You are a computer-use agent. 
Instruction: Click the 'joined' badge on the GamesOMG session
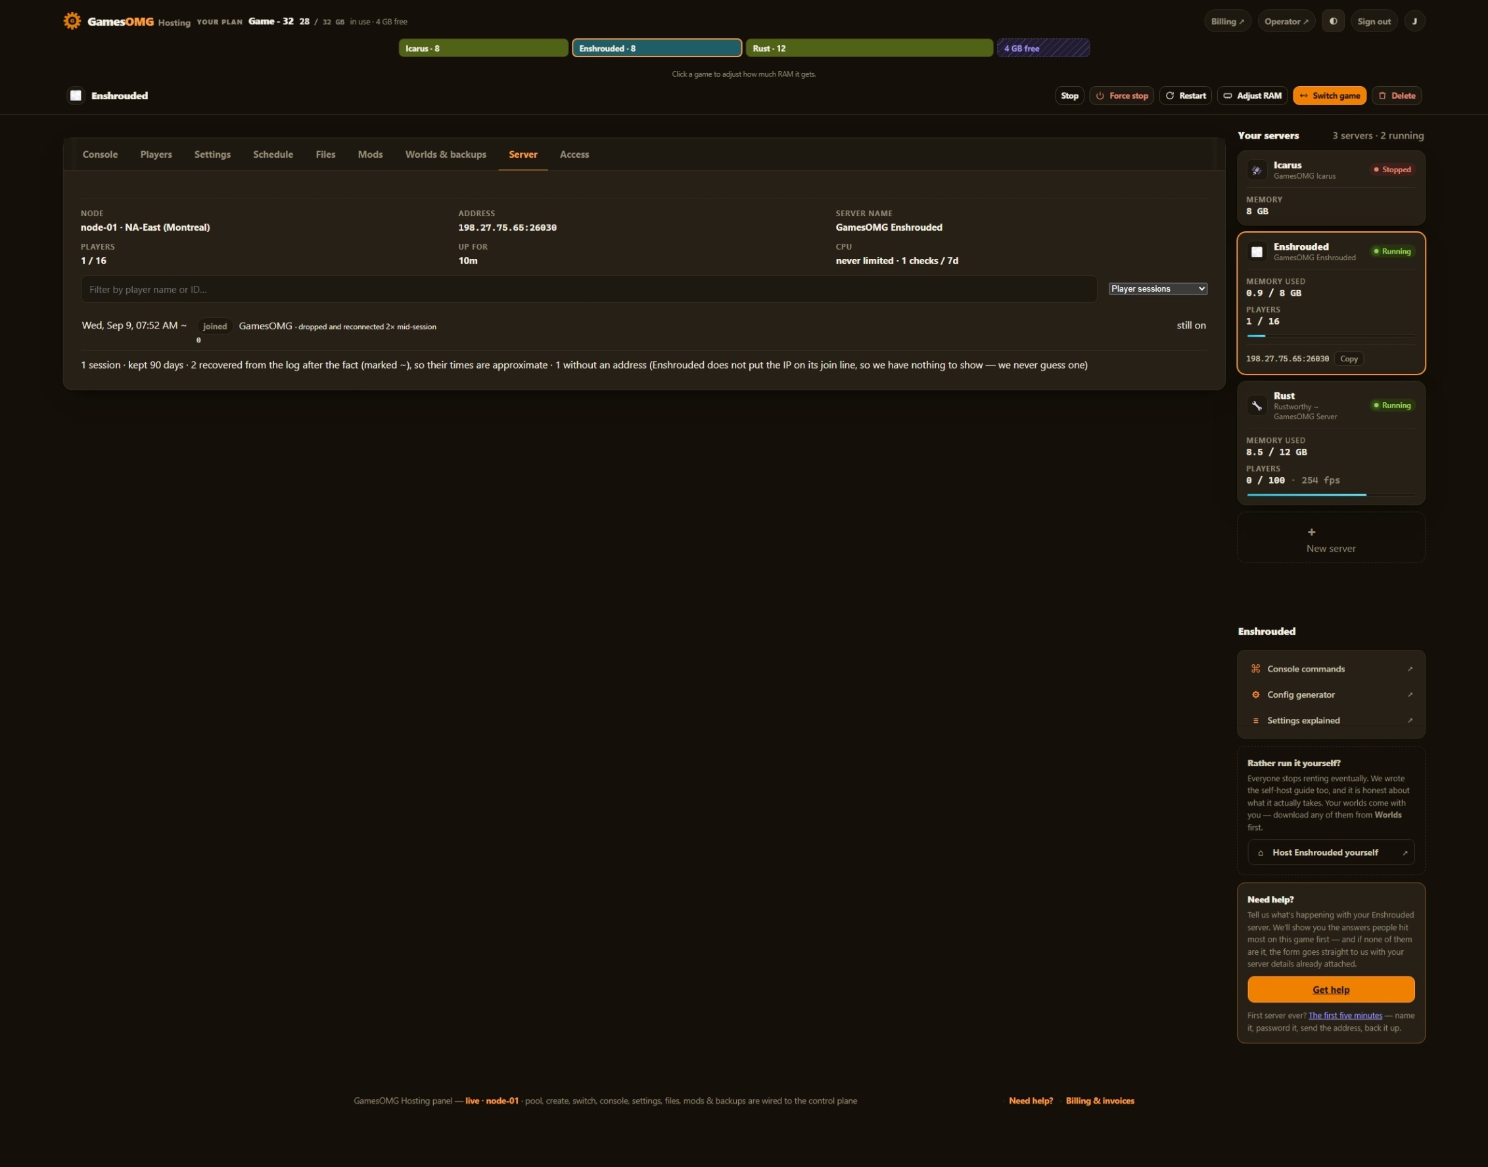[x=215, y=327]
